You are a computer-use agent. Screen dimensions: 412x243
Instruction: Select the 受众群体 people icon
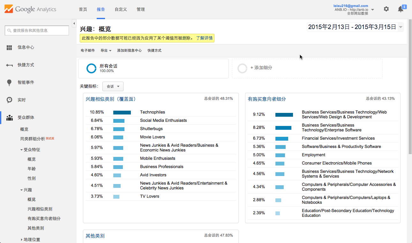click(x=10, y=118)
